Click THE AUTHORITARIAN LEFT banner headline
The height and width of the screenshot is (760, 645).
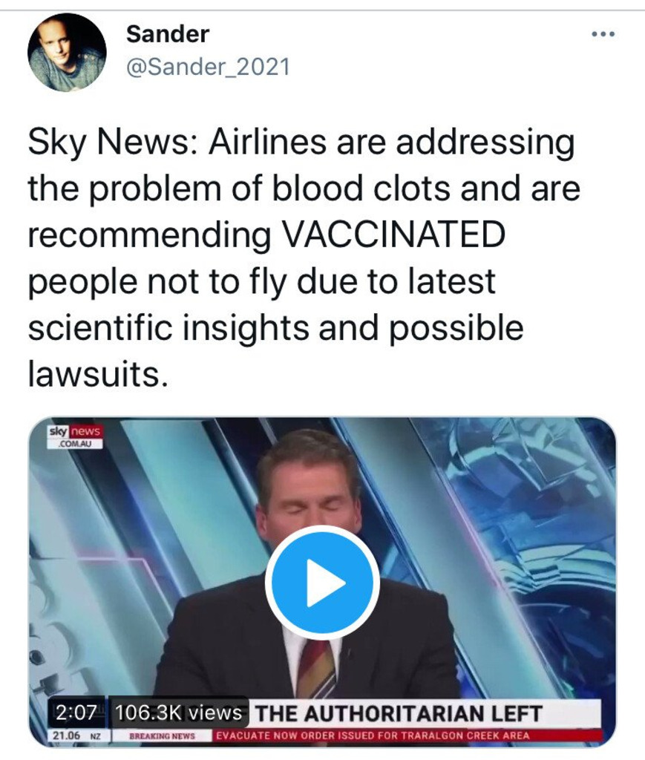(399, 714)
